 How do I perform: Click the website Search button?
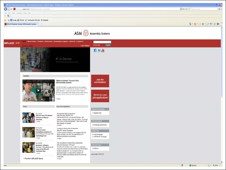(x=108, y=45)
